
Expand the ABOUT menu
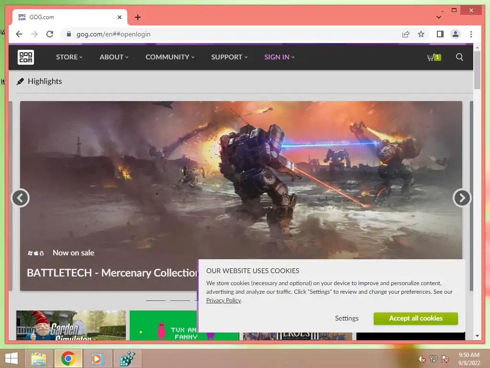coord(114,57)
